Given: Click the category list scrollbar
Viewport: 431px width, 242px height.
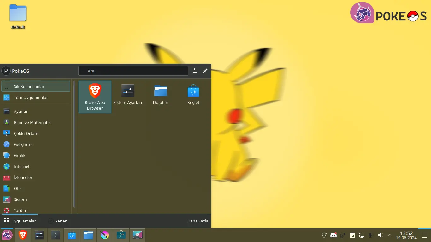Looking at the screenshot, I should point(74,144).
